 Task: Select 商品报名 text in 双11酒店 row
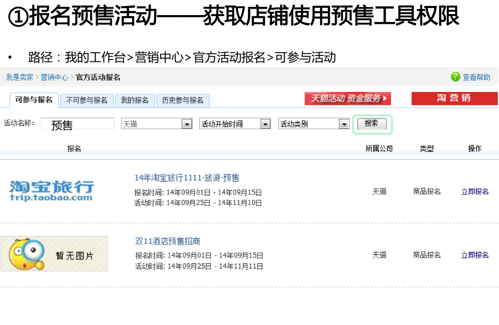point(427,255)
